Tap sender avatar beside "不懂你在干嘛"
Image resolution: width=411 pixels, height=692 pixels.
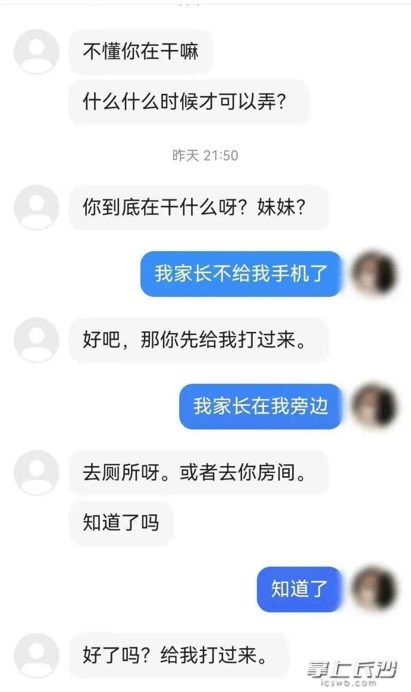pos(36,51)
